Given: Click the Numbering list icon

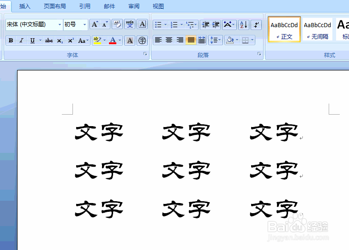Looking at the screenshot, I should [174, 25].
